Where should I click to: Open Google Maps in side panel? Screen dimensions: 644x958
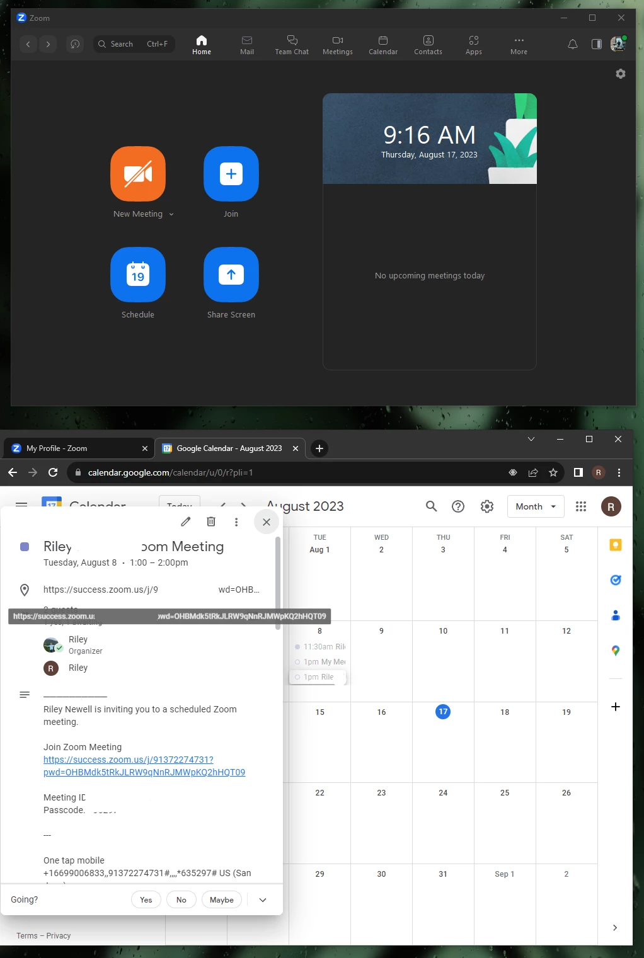[616, 651]
